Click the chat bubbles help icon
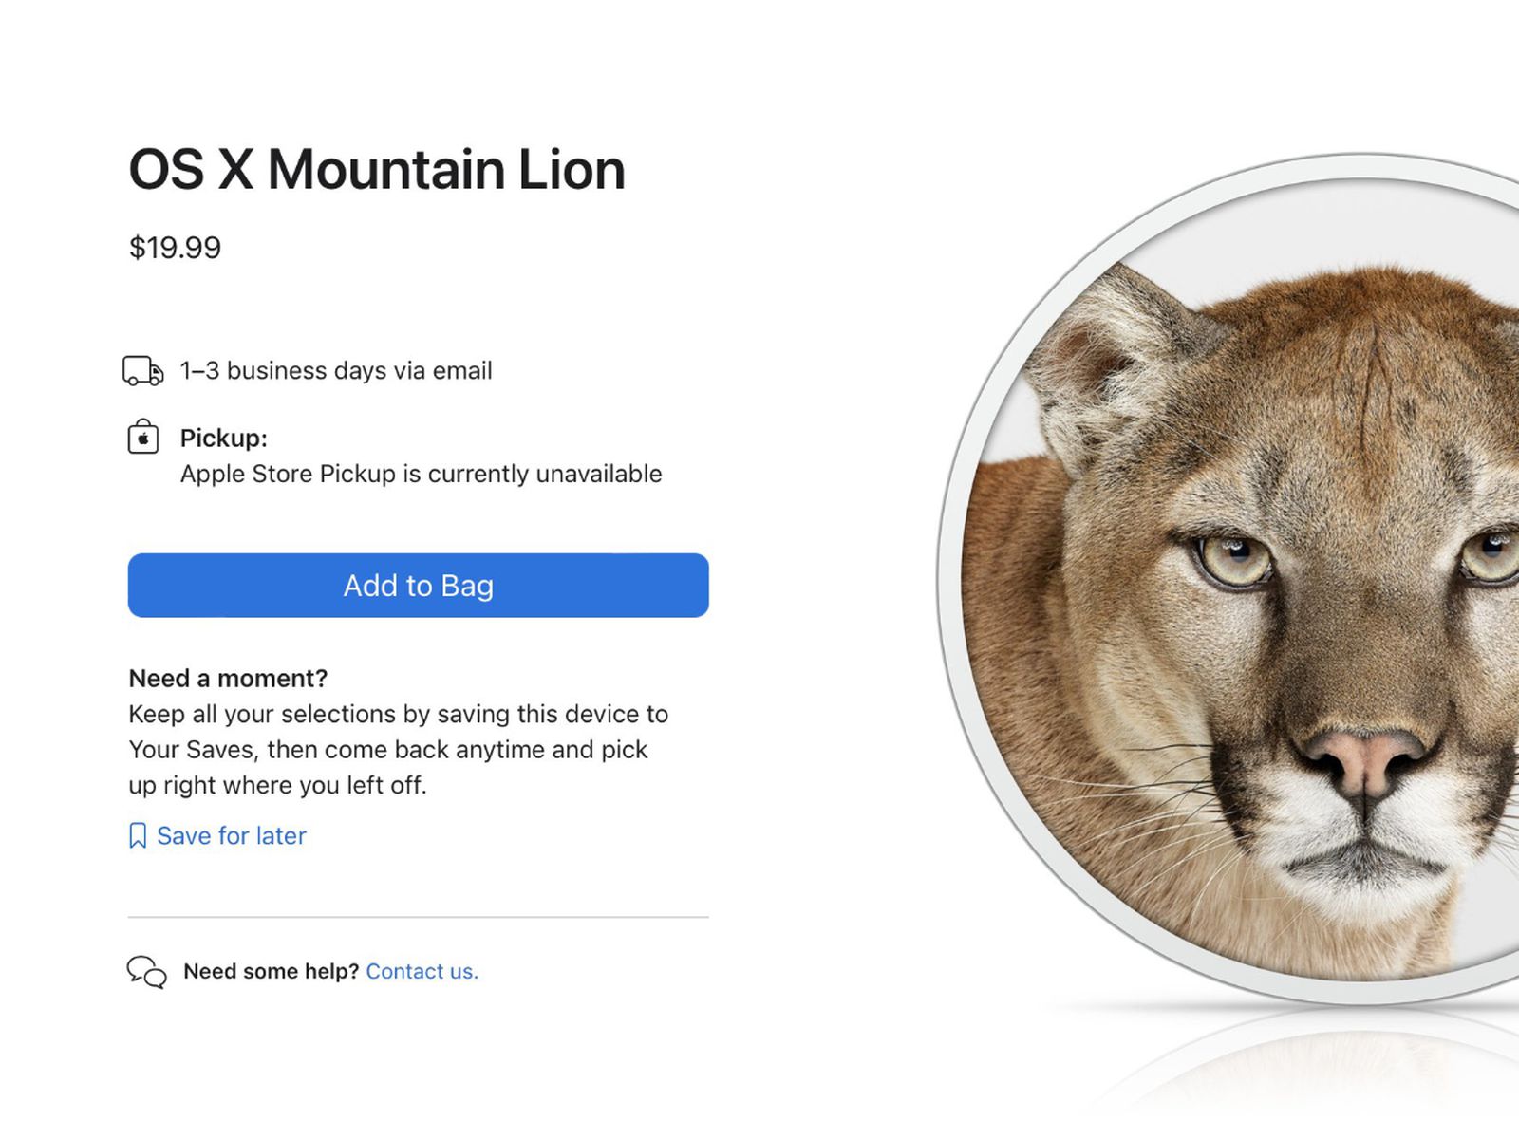This screenshot has height=1139, width=1519. click(146, 972)
